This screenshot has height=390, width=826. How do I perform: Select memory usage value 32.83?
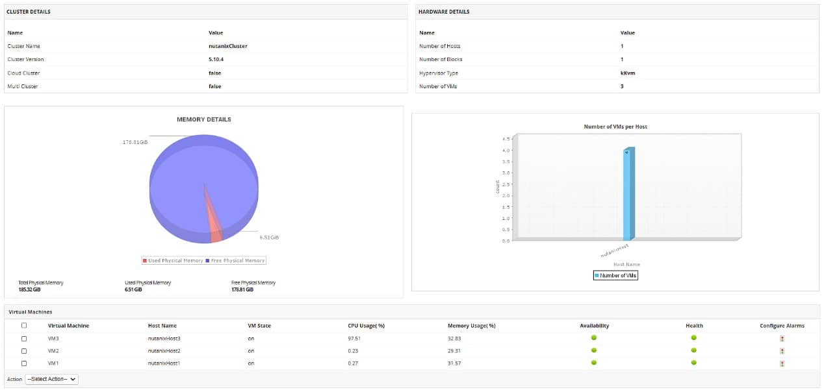[x=454, y=339]
